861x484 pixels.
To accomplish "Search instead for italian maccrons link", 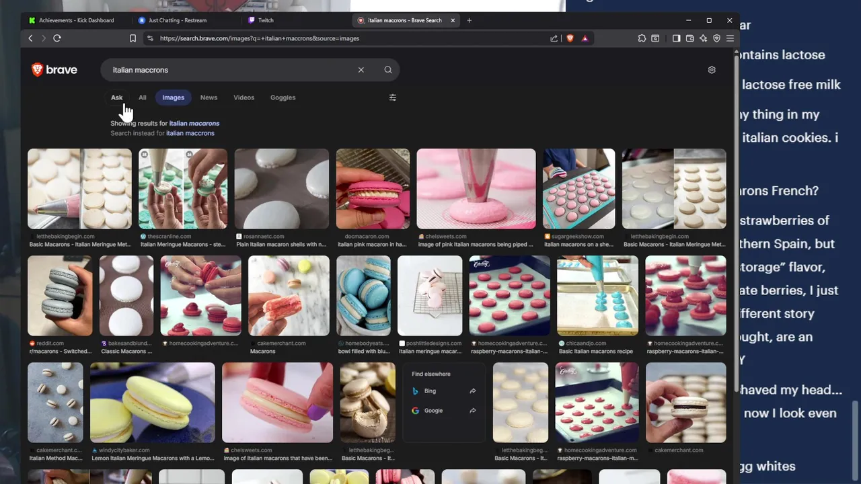I will click(x=190, y=133).
